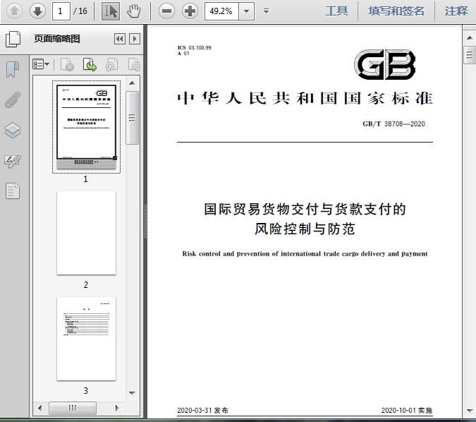Click the 2020-03-31 发布 date
The image size is (476, 422).
(x=202, y=410)
